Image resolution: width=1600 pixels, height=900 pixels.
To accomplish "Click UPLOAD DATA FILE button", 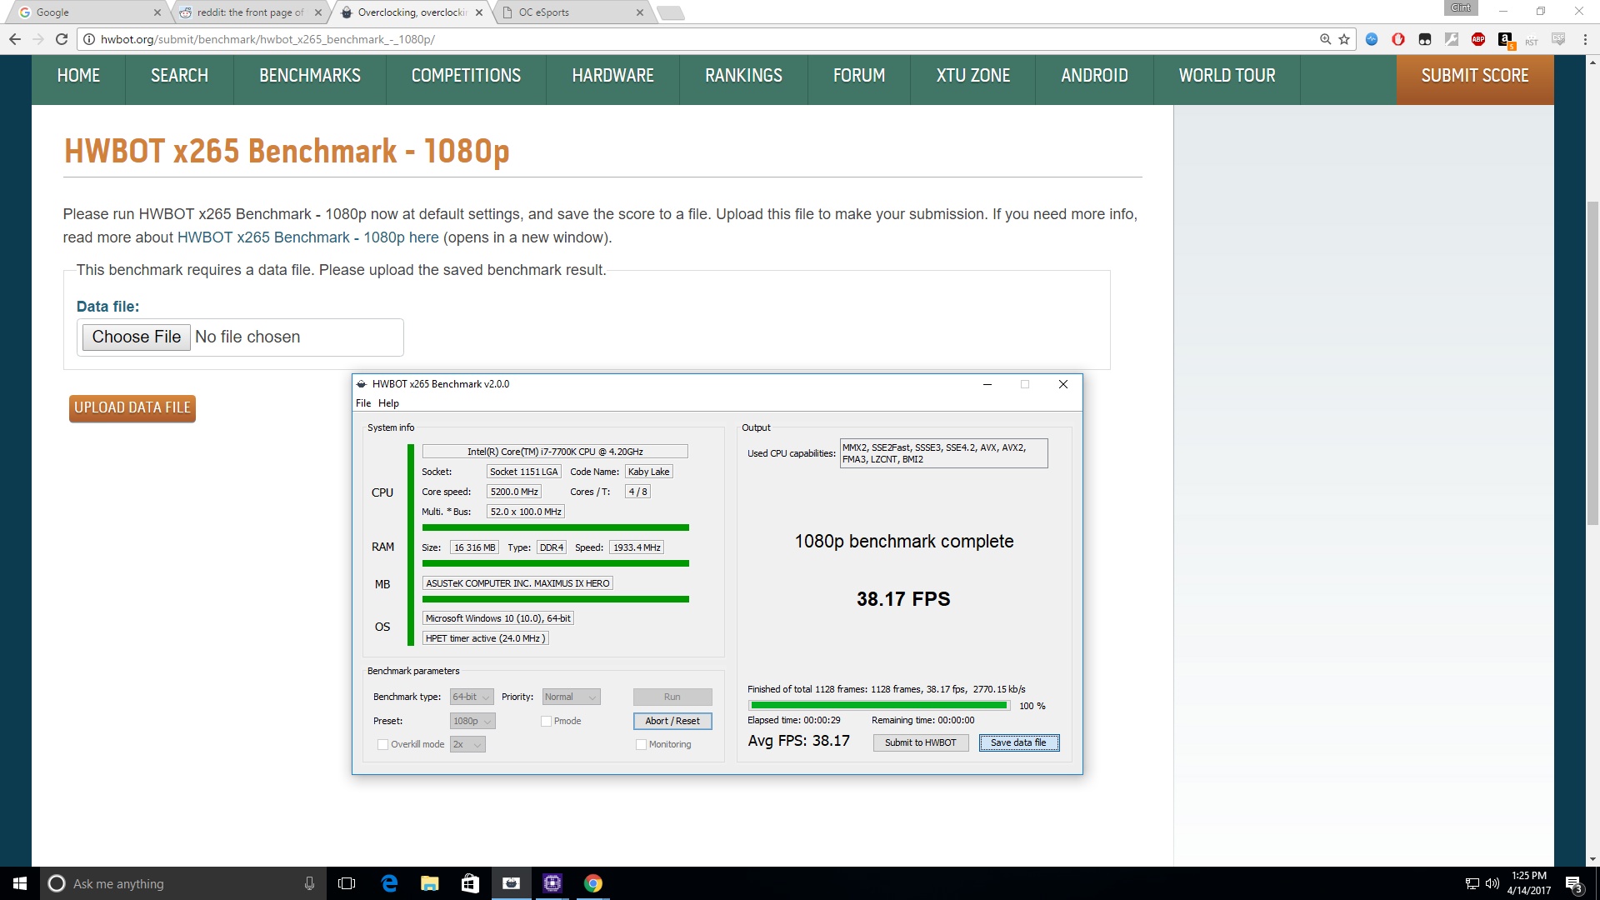I will pos(132,408).
